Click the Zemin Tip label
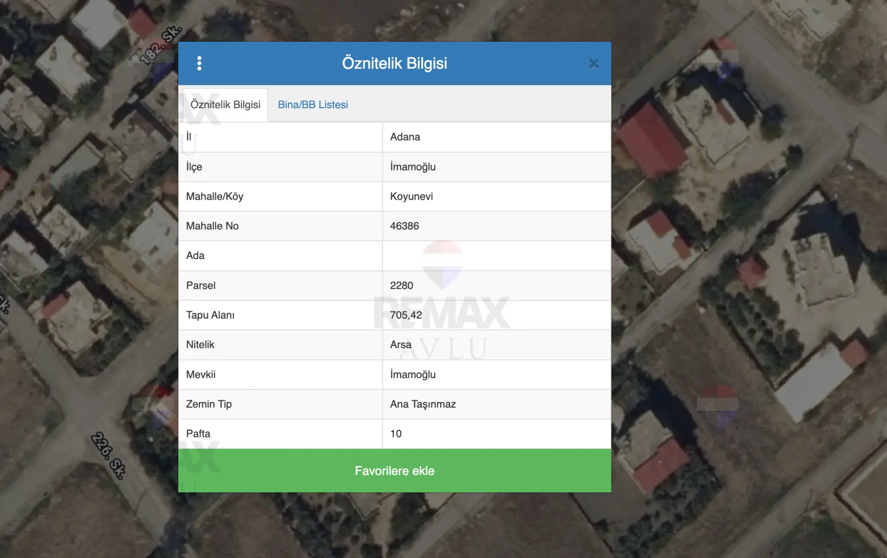This screenshot has height=558, width=887. click(x=209, y=404)
